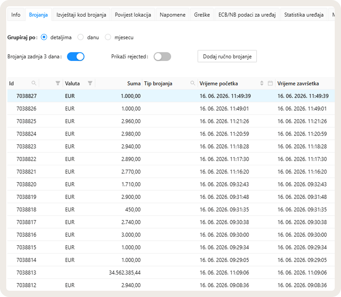Select row with Id 7038814
This screenshot has width=341, height=297.
(x=171, y=259)
